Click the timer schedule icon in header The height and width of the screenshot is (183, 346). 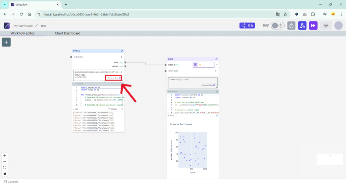click(x=291, y=26)
